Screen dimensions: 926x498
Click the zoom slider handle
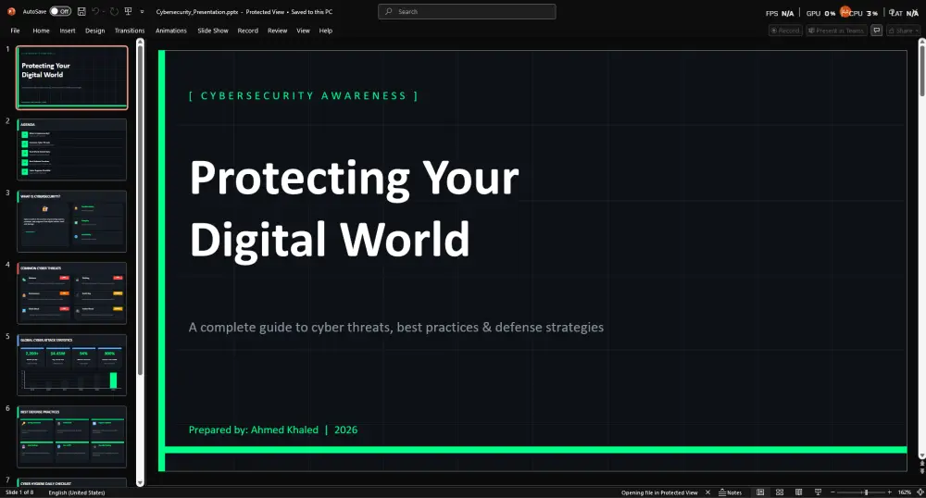[867, 492]
